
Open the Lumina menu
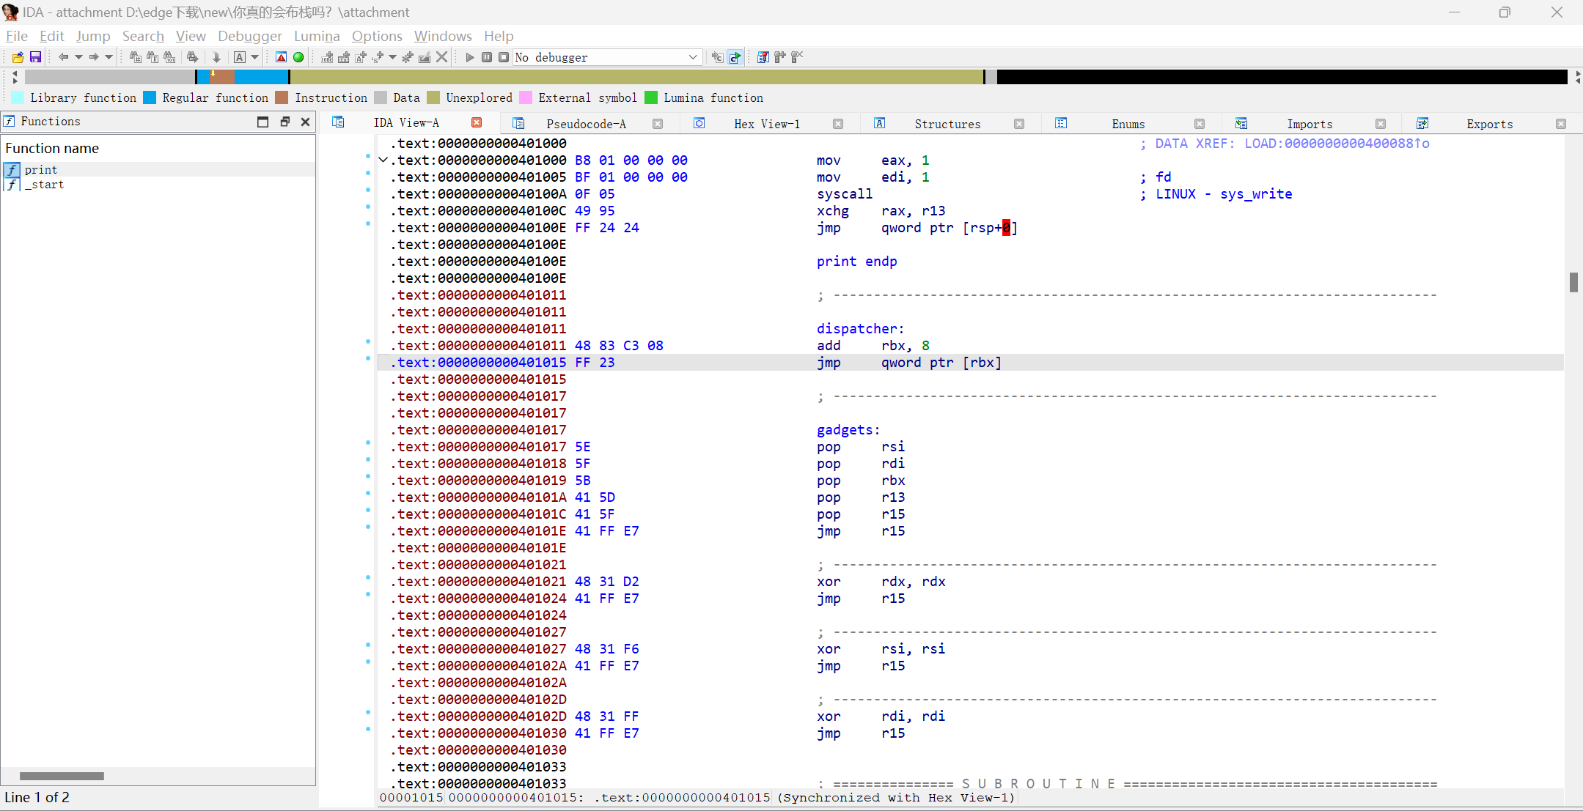(317, 36)
